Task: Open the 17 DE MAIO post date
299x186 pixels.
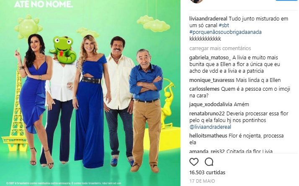Action: pos(202,181)
